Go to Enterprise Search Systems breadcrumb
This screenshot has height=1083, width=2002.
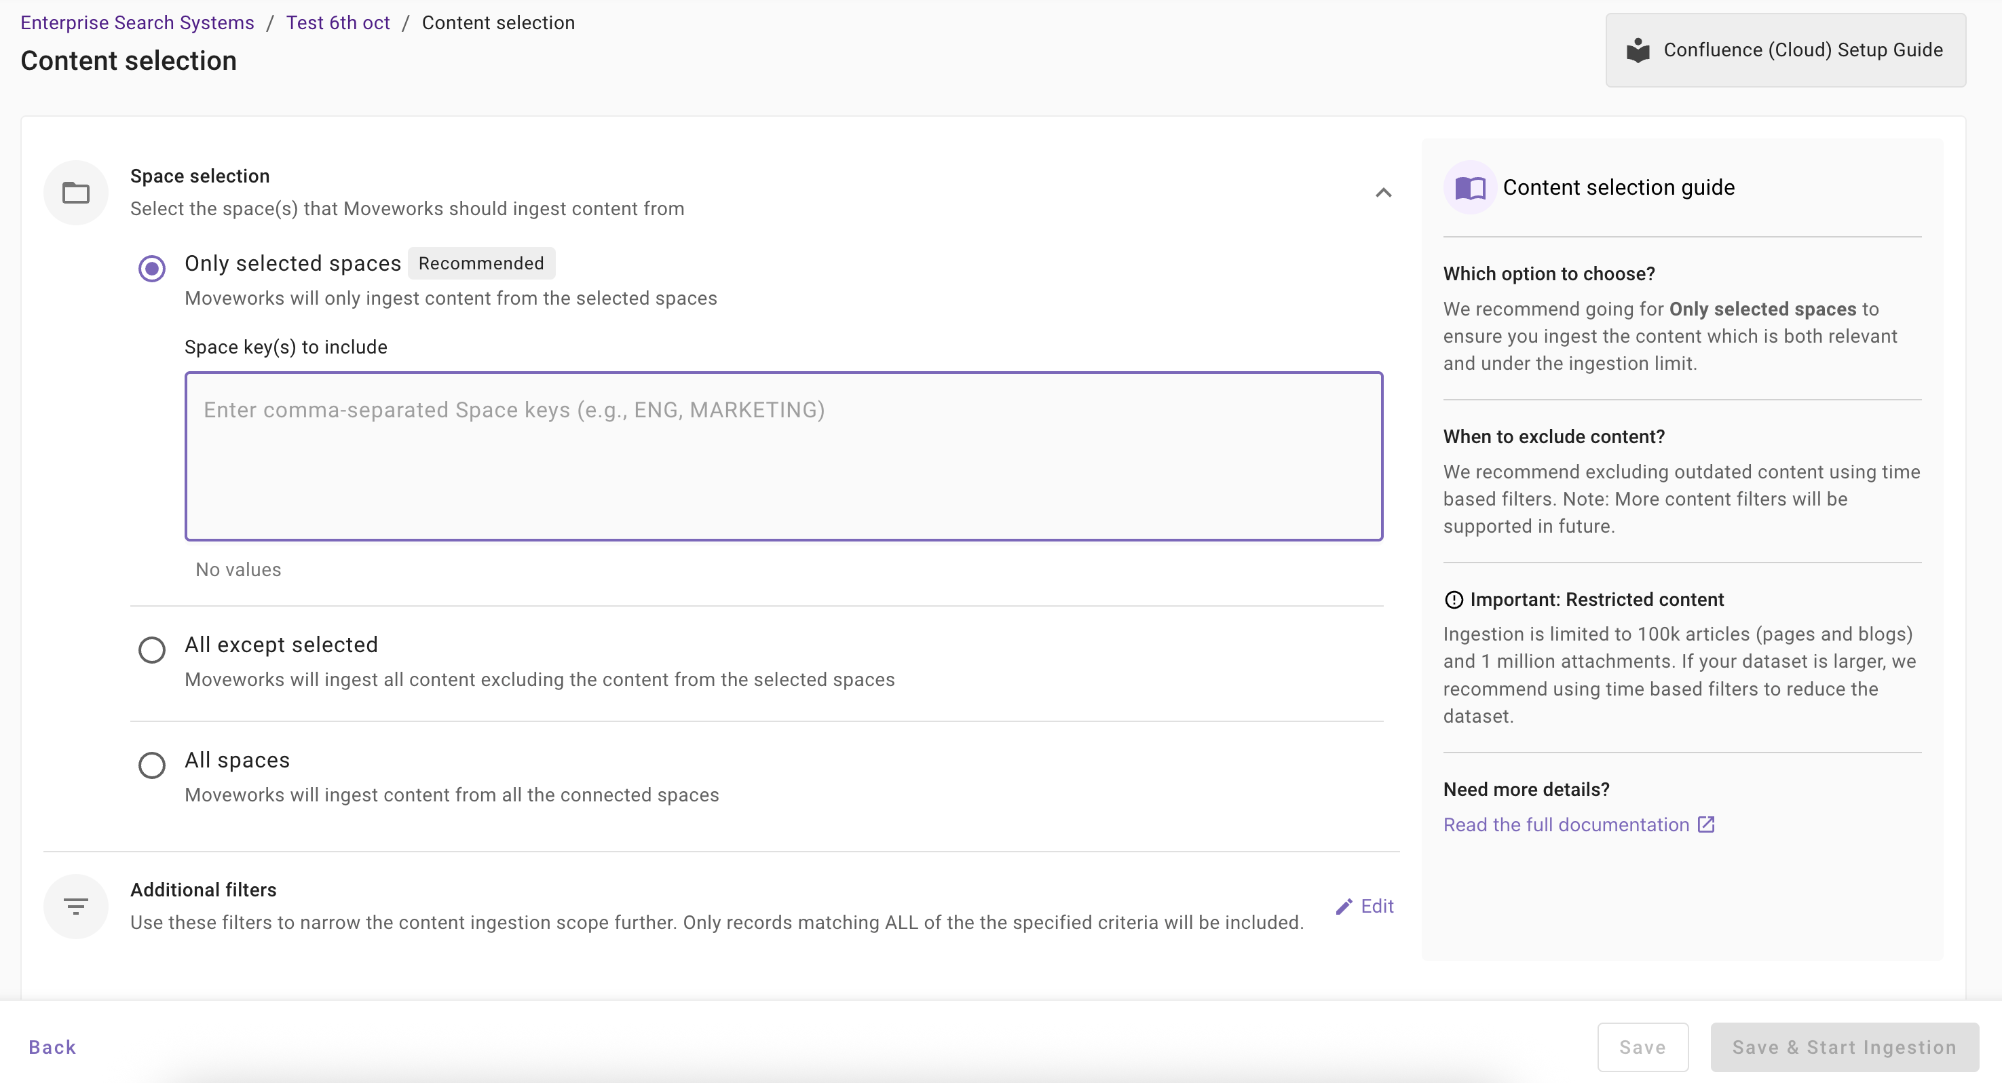[137, 22]
